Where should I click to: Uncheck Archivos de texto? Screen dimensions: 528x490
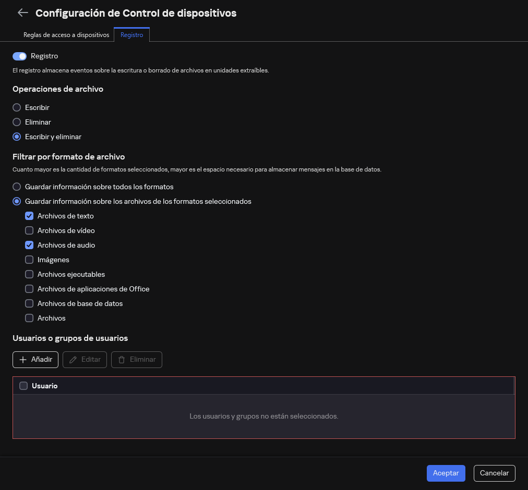[29, 216]
